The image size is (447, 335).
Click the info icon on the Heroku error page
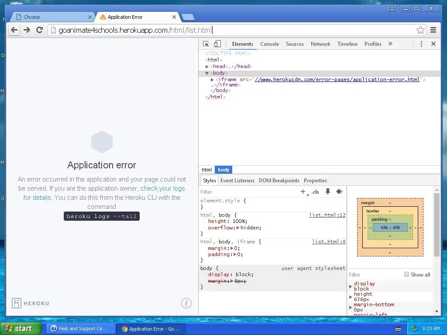pyautogui.click(x=186, y=303)
